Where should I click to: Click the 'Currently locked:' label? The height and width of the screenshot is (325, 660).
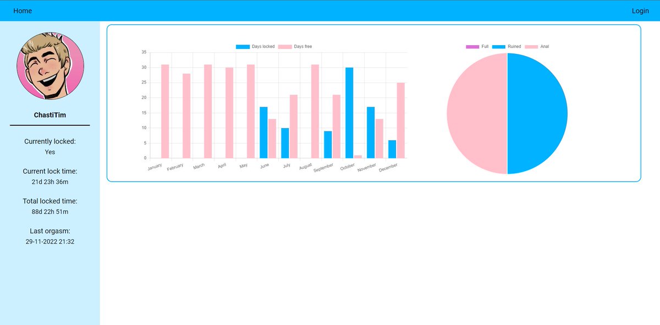50,141
